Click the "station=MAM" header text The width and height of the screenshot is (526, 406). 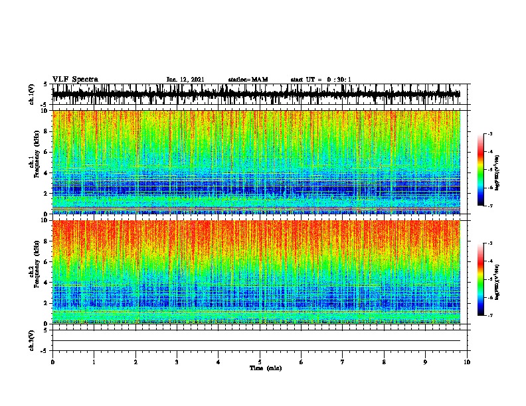[248, 80]
